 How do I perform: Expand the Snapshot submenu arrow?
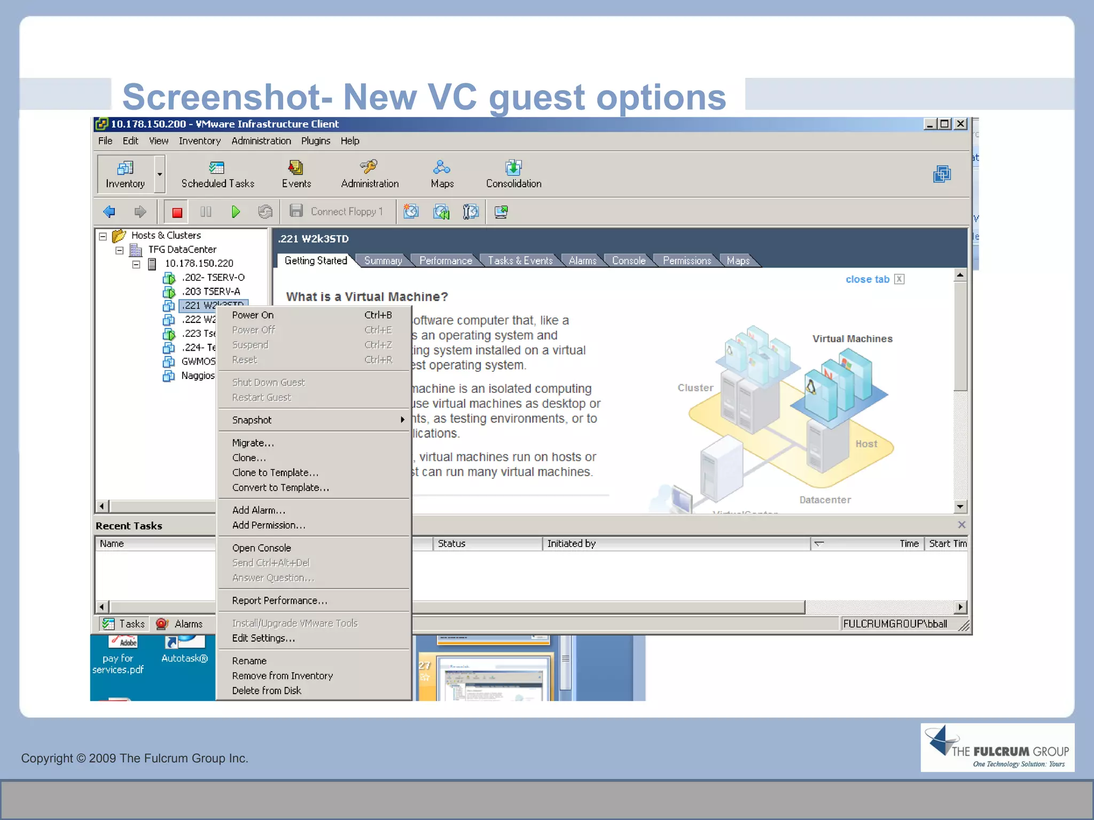click(402, 420)
